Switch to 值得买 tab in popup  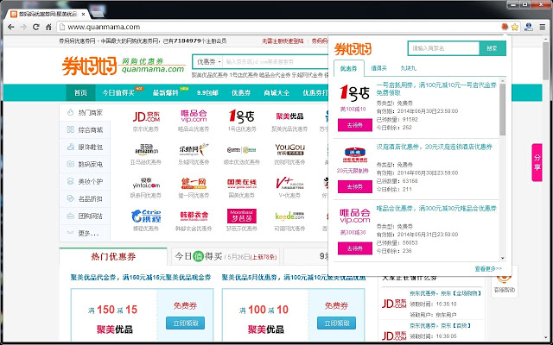click(380, 67)
